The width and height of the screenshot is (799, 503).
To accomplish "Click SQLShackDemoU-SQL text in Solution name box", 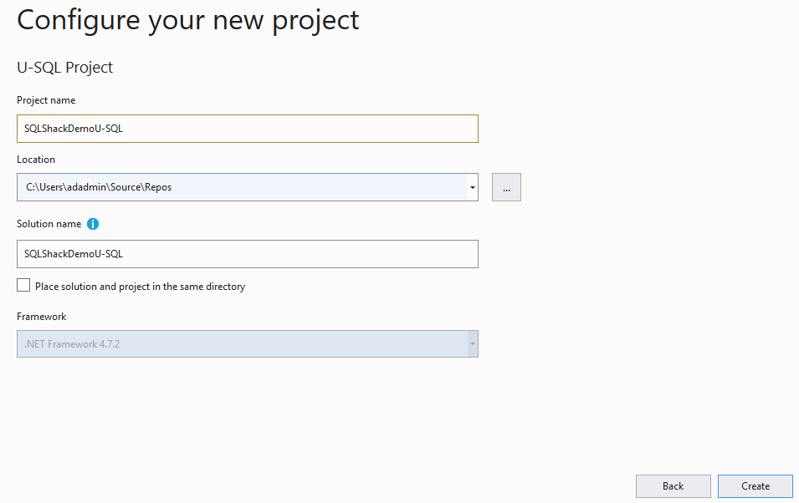I will [x=74, y=254].
